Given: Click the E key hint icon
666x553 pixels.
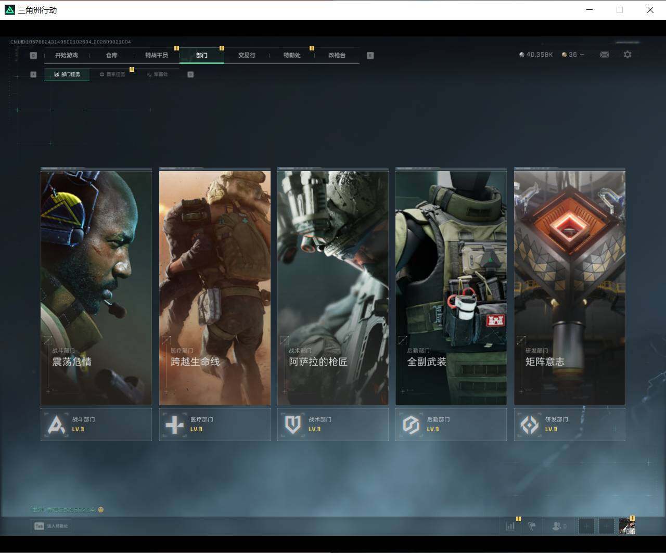Looking at the screenshot, I should [x=370, y=56].
